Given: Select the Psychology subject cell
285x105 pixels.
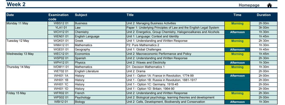Looking at the screenshot, I should 83,97.
